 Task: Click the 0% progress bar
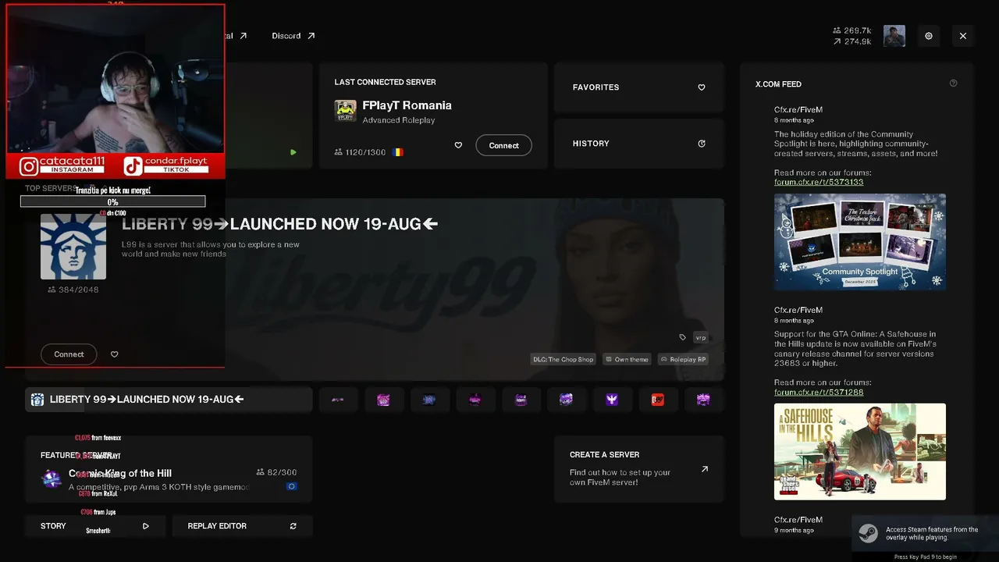[112, 202]
